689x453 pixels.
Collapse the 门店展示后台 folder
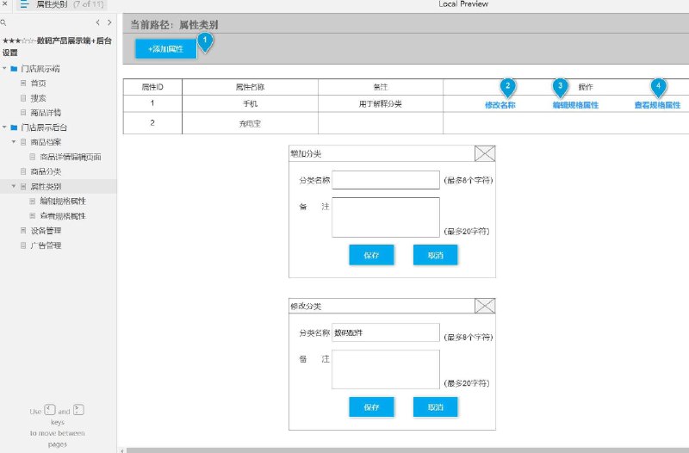4,127
